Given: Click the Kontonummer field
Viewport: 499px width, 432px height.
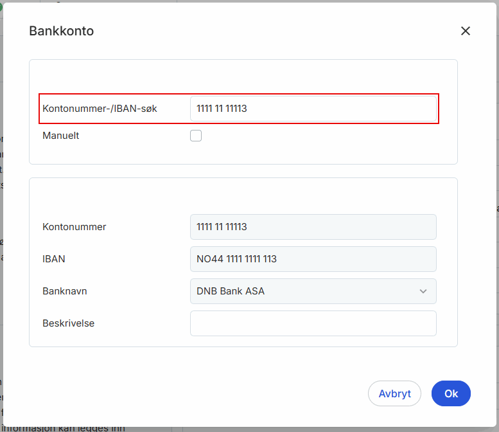Looking at the screenshot, I should click(x=313, y=227).
